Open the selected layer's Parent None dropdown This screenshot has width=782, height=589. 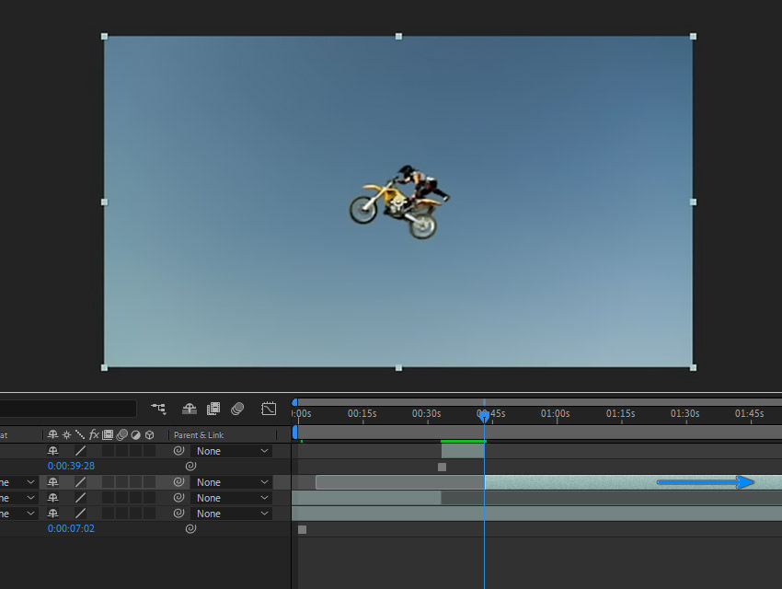pos(232,482)
